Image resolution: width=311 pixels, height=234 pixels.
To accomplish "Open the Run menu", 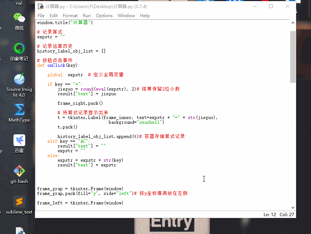I will 86,15.
